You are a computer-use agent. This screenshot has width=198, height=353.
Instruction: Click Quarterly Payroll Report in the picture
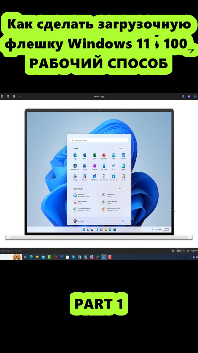82,209
